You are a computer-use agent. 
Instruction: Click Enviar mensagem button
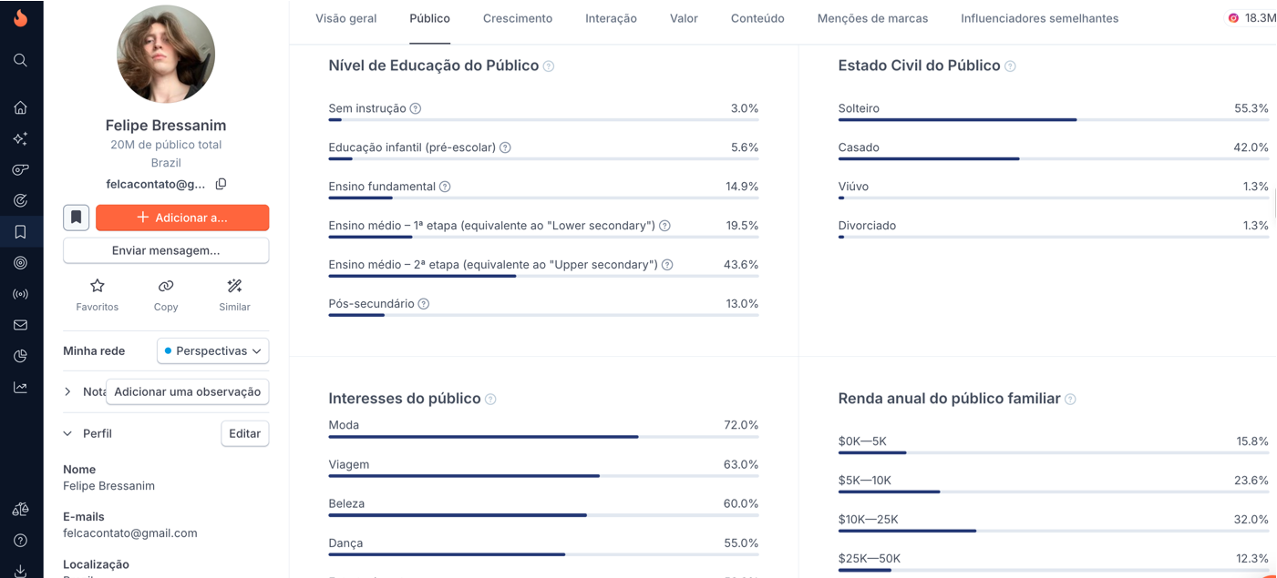point(166,250)
